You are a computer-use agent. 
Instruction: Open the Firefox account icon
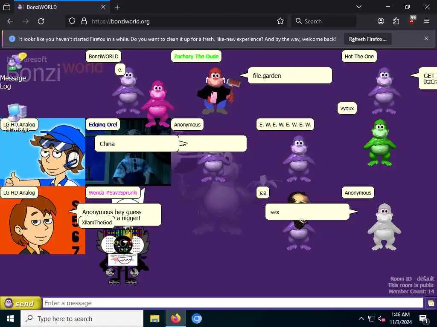(381, 21)
